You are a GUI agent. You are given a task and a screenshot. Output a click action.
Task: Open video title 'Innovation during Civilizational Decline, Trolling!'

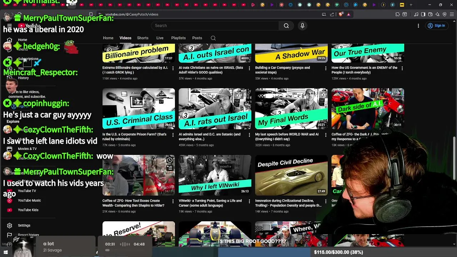coord(288,203)
